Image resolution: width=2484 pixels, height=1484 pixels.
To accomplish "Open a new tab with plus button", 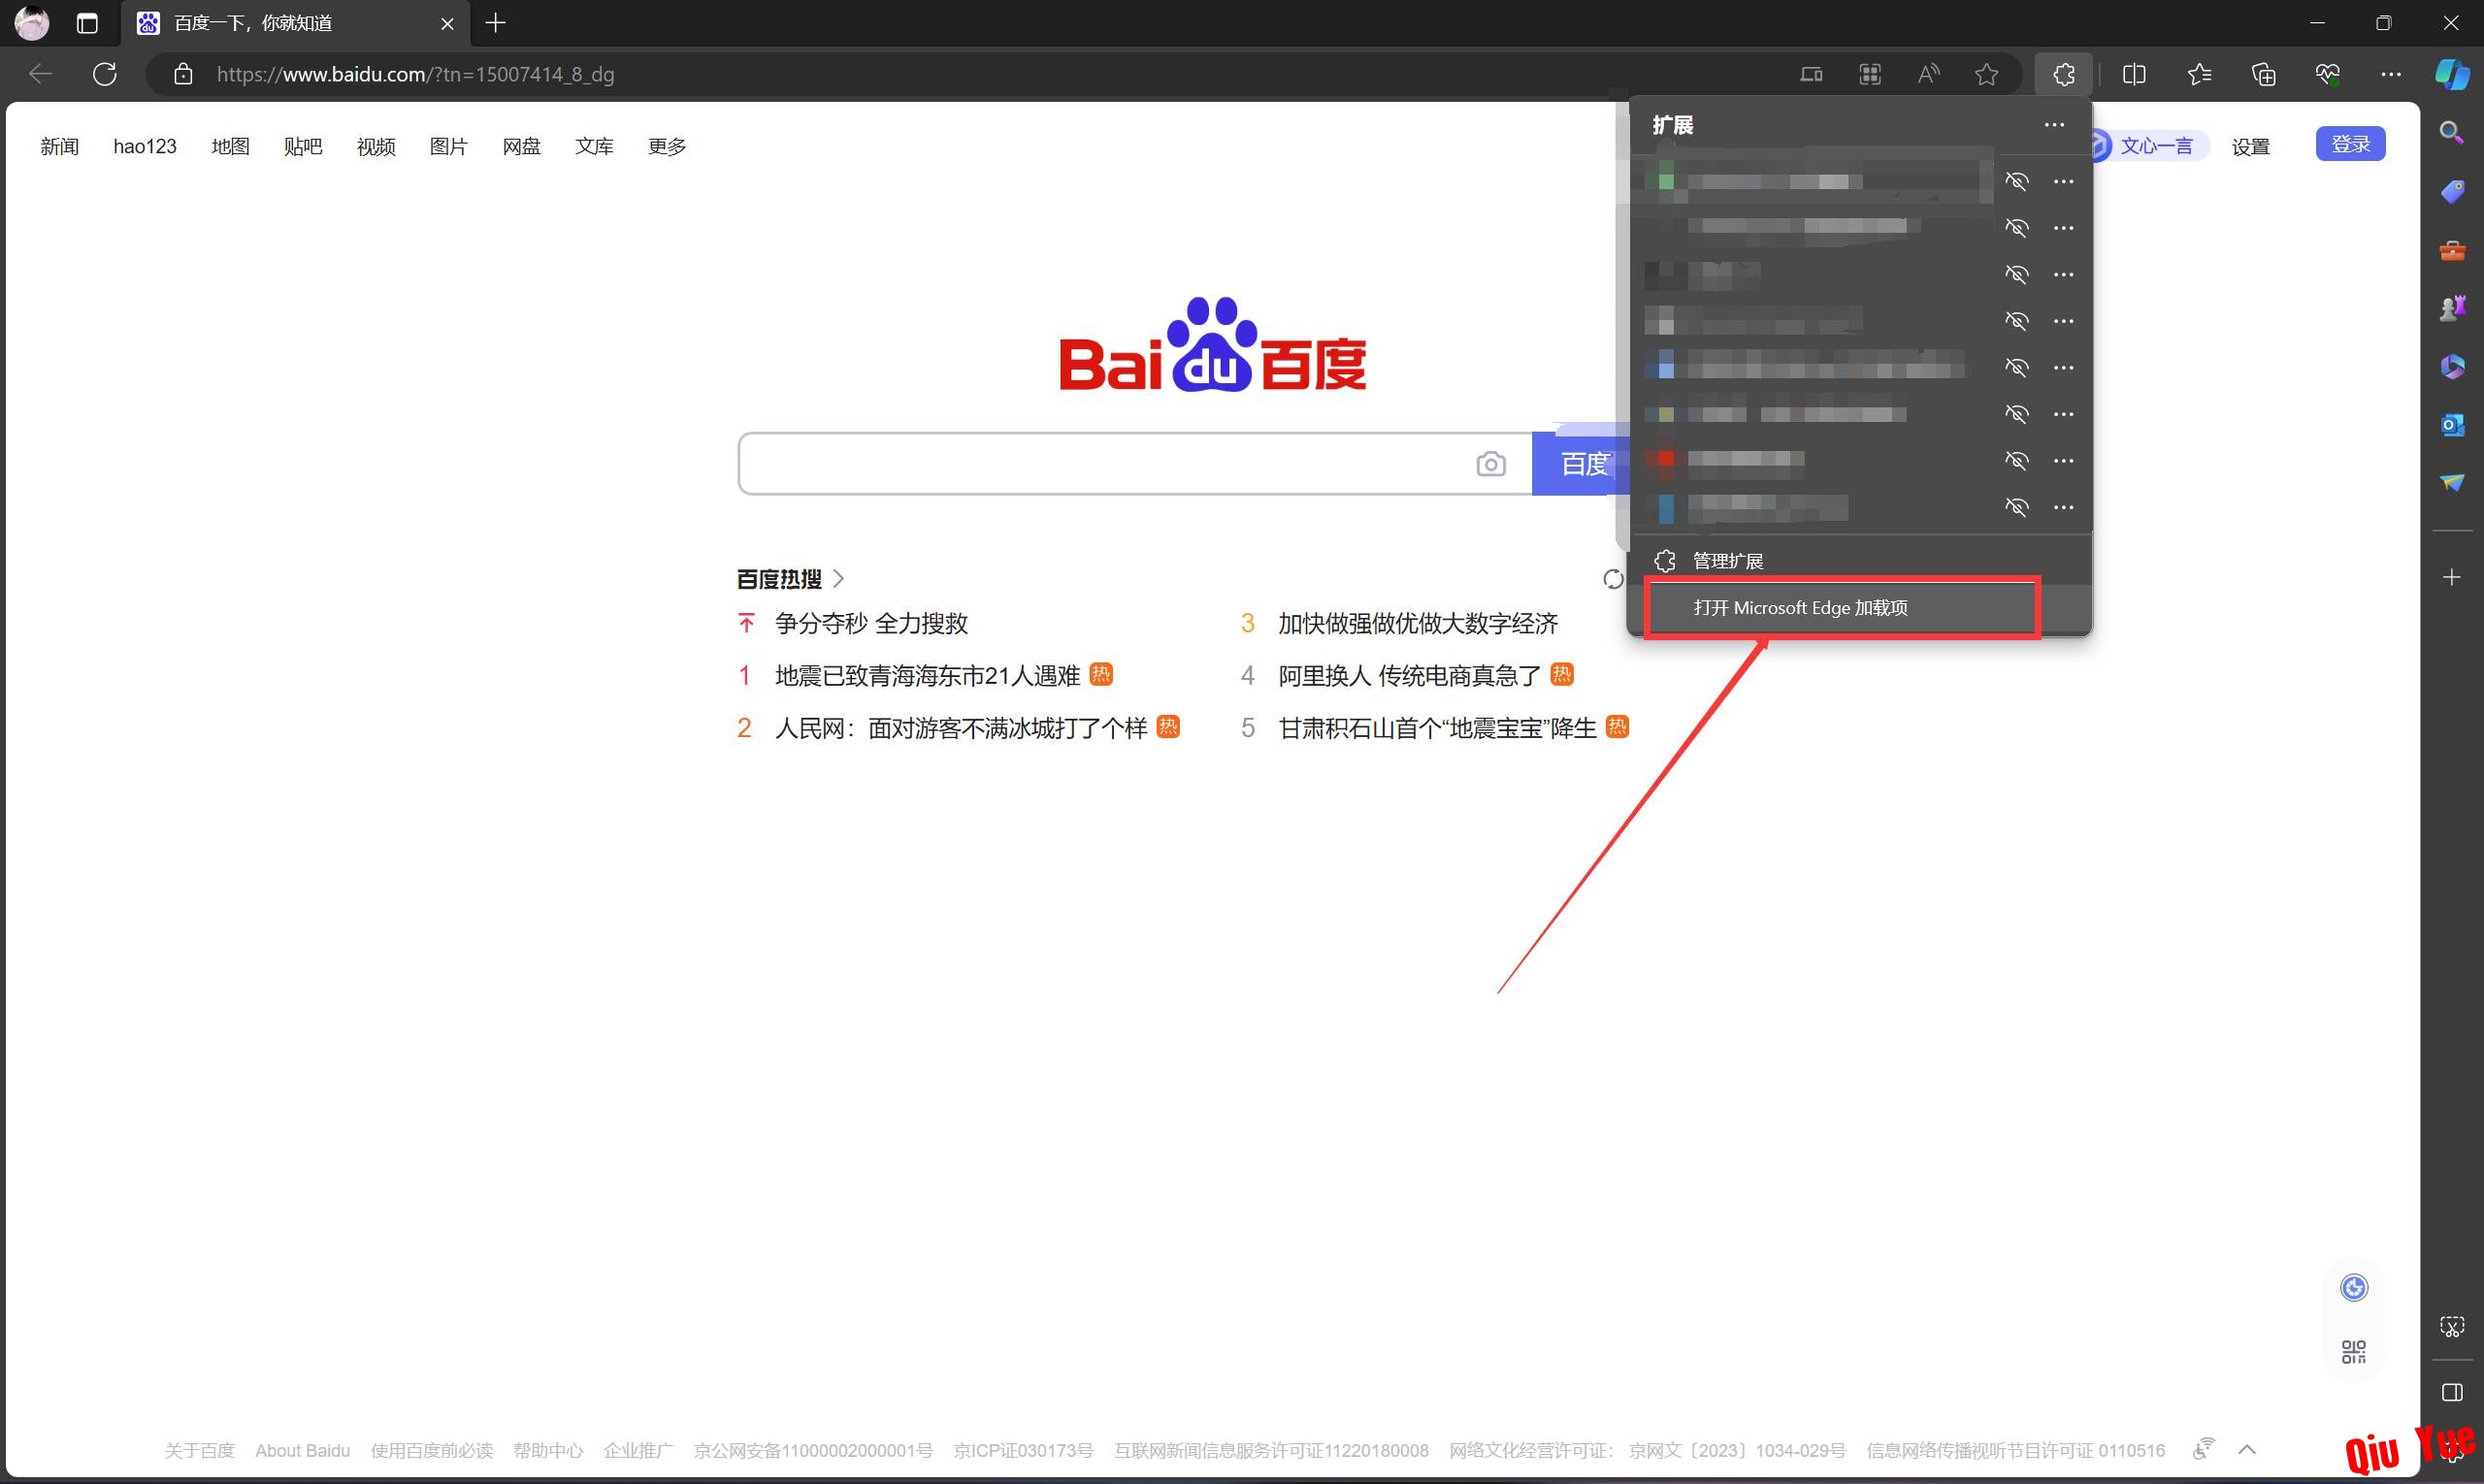I will (495, 23).
